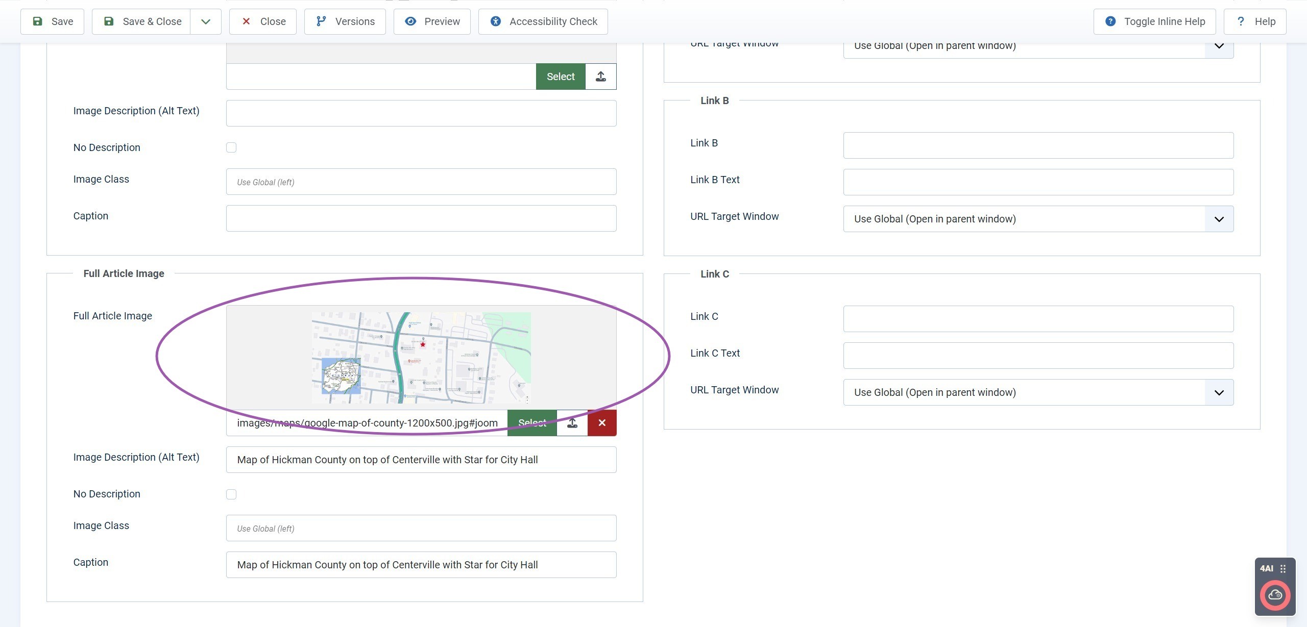The width and height of the screenshot is (1307, 627).
Task: Click the county map image preview thumbnail
Action: click(421, 358)
